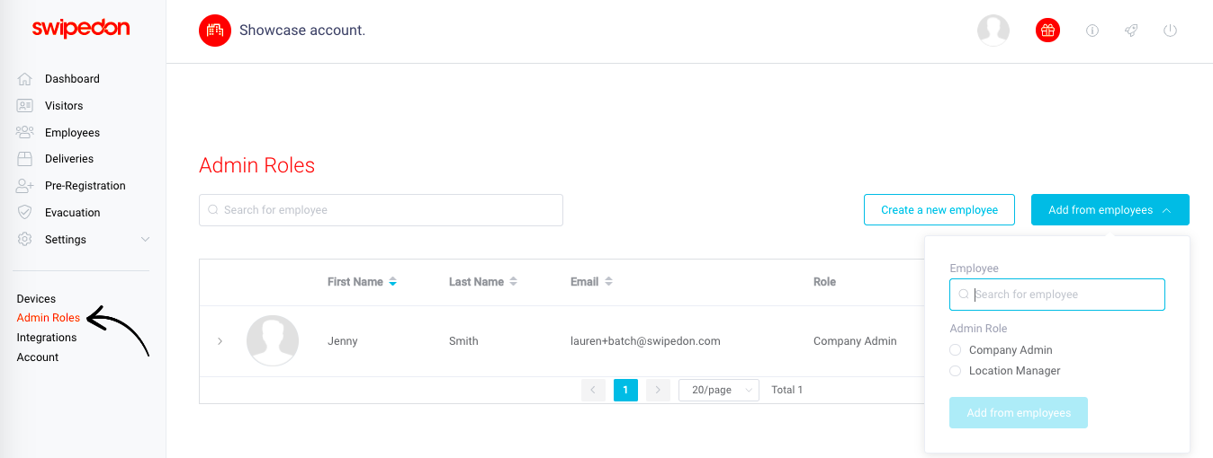Click the lauren+batch@swipedon.com email cell

[x=645, y=341]
